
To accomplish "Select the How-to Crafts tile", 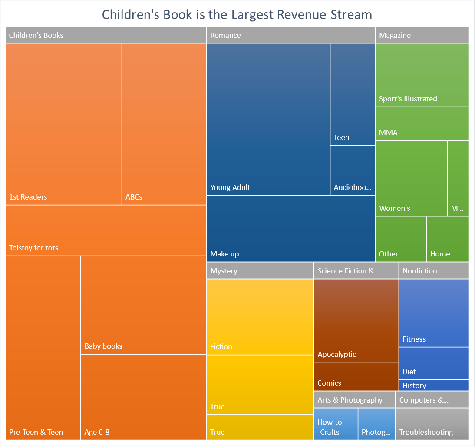I will click(x=336, y=424).
